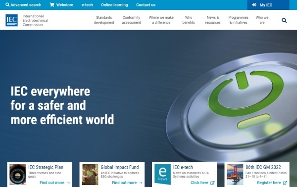The height and width of the screenshot is (187, 297).
Task: Click the My IEC login arrow icon
Action: point(254,5)
